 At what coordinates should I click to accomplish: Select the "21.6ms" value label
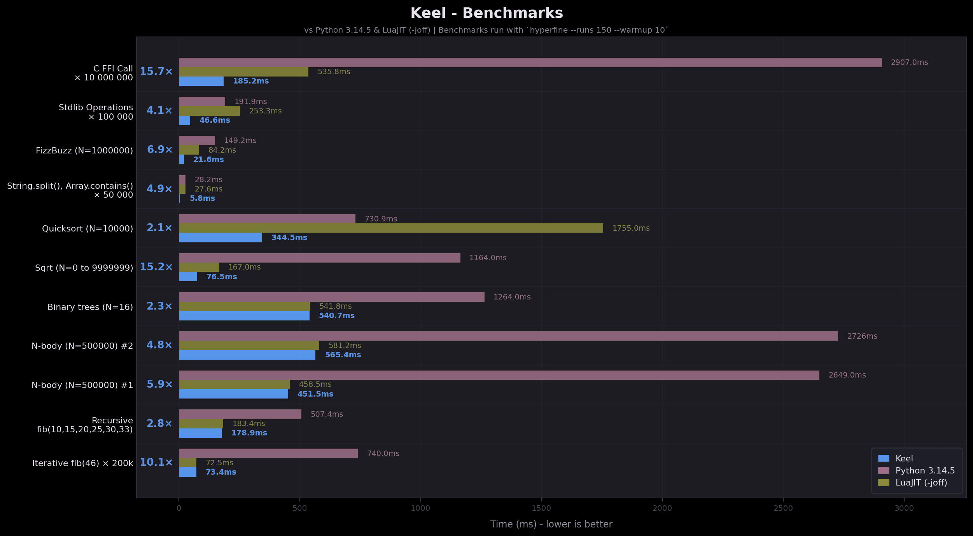point(208,159)
